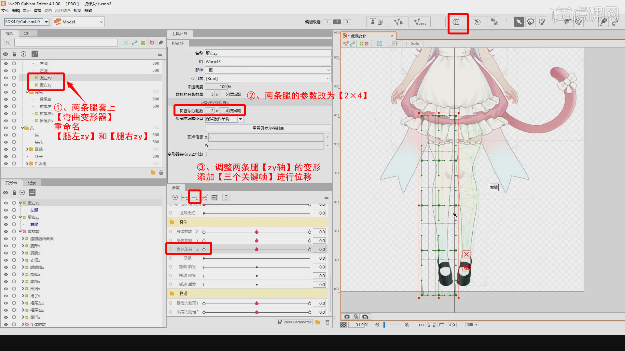Hide the 腿左zy deformer with its eye toggle
This screenshot has width=625, height=351.
[6, 202]
